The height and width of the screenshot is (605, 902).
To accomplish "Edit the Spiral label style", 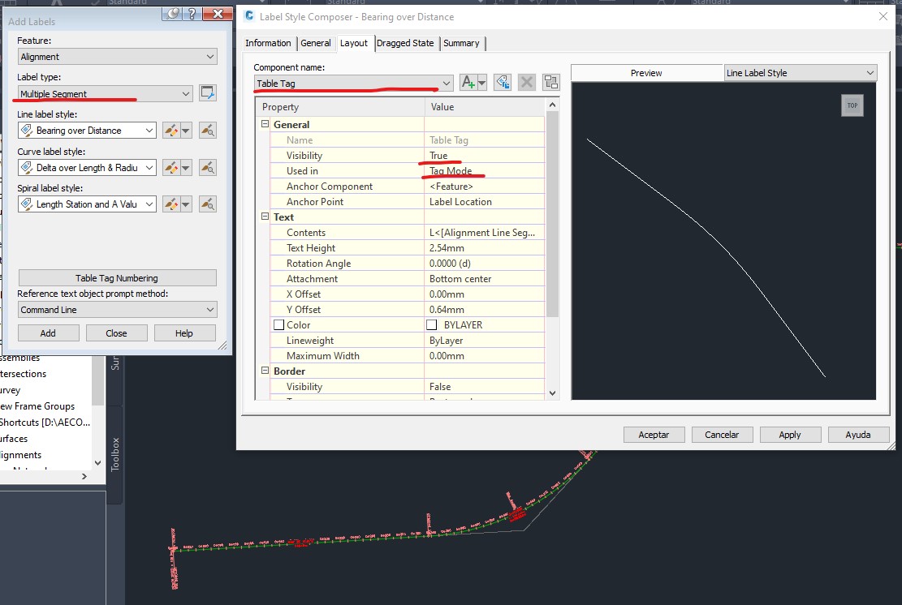I will (x=171, y=204).
